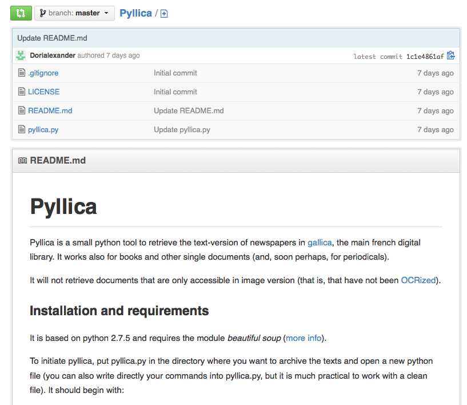Click the README.md panel header title

58,160
